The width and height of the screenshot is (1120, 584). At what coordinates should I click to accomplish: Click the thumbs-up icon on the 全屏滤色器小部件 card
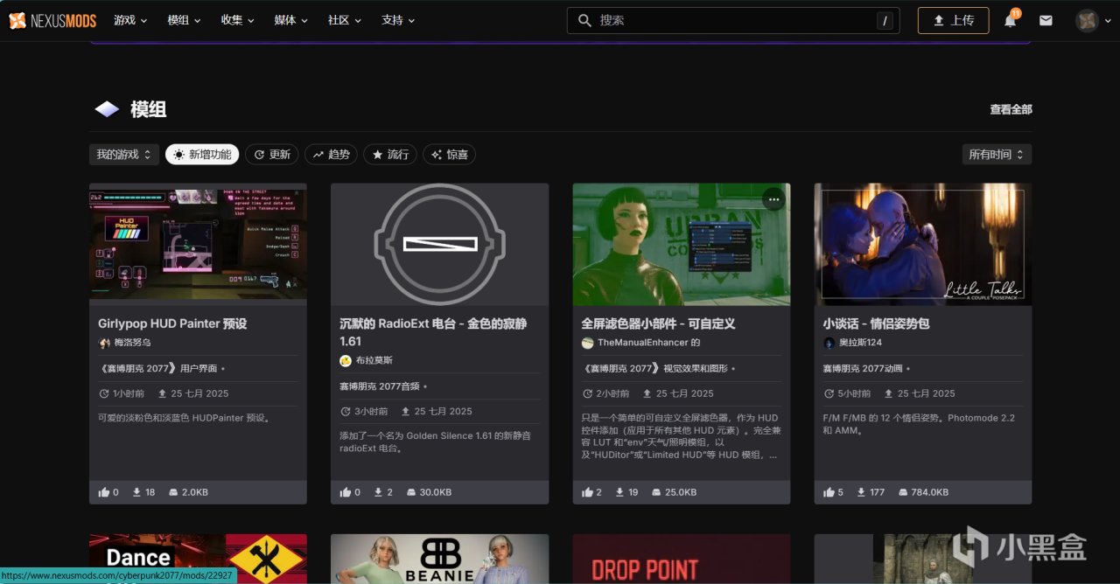point(587,492)
